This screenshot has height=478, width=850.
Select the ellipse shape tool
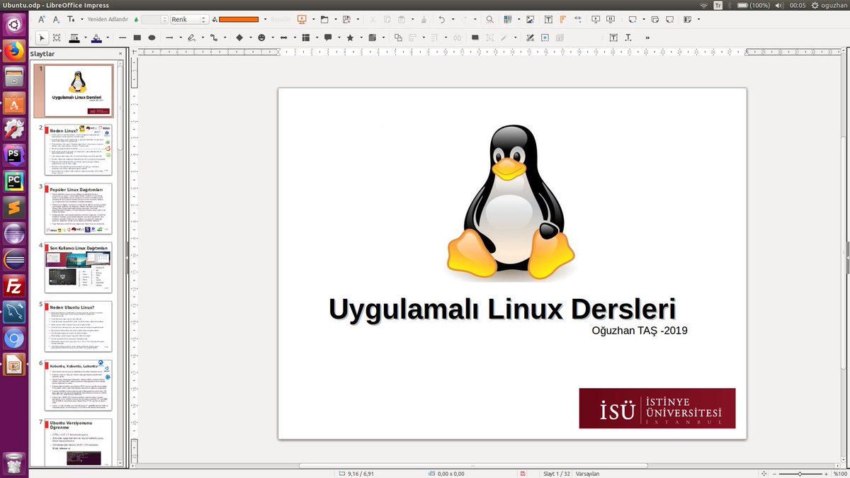[152, 38]
